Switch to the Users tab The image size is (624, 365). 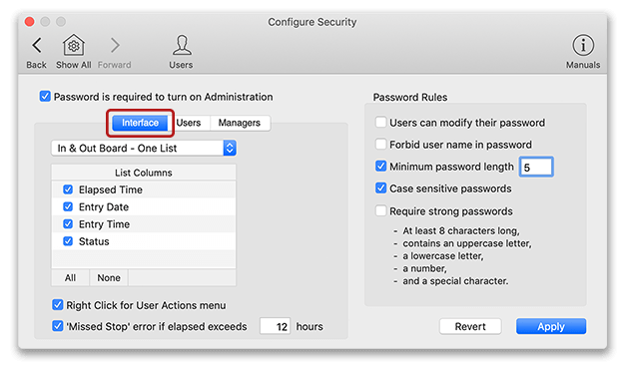(189, 123)
